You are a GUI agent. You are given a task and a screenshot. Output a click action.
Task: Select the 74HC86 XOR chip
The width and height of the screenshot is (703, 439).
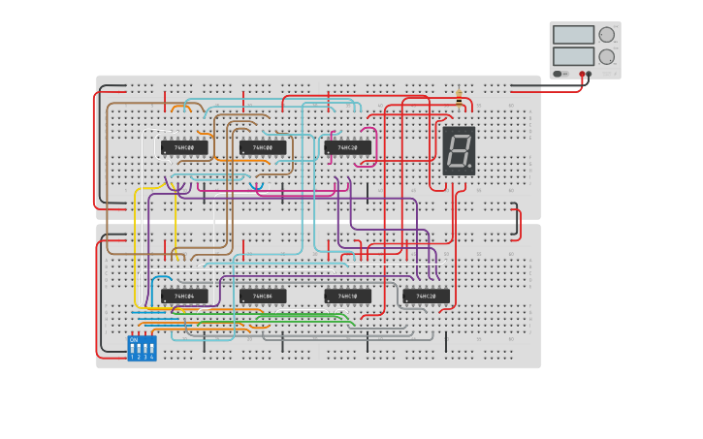click(263, 297)
